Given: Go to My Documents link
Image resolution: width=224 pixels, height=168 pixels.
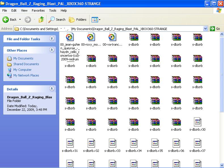Looking at the screenshot, I should tap(23, 58).
